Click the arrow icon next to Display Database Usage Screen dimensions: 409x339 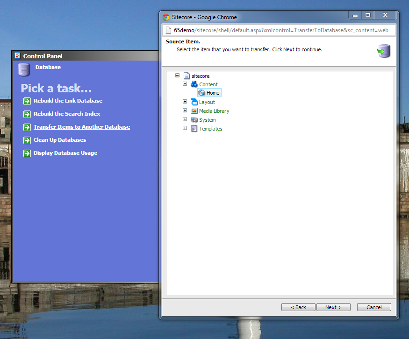(x=27, y=153)
